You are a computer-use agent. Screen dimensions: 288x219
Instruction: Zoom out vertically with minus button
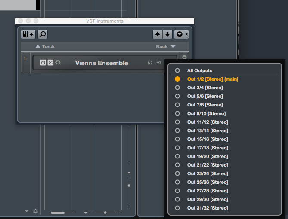point(129,178)
